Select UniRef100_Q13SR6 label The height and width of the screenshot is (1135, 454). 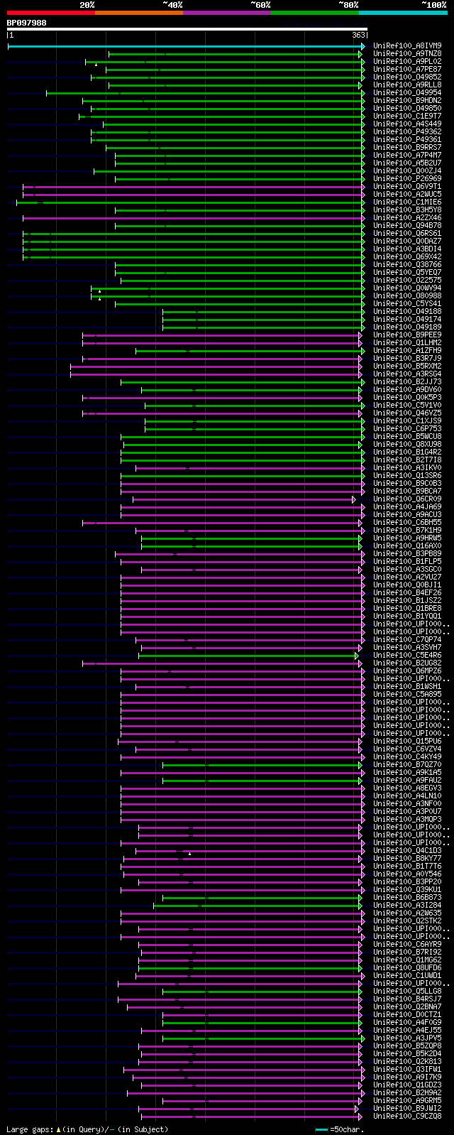[x=407, y=476]
